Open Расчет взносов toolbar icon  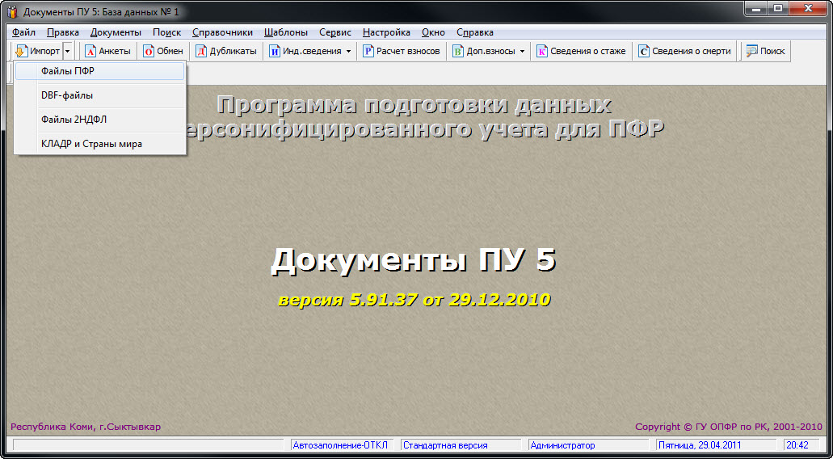(x=368, y=51)
